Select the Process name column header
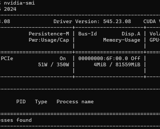Screen dimensions: 160x129 click(75, 102)
